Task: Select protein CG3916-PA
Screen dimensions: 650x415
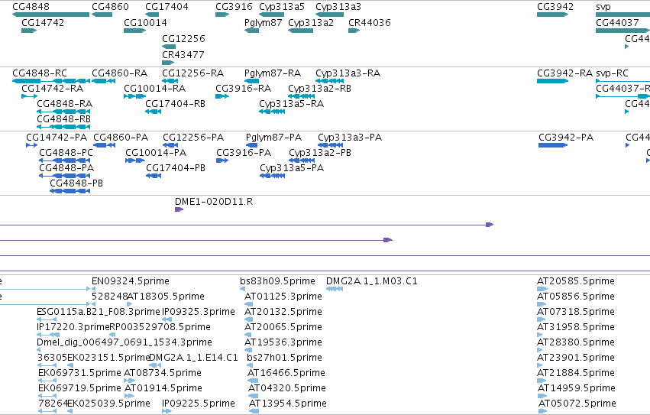Action: tap(222, 160)
